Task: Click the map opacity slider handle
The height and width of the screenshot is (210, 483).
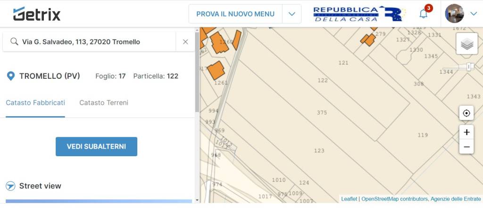Action: pos(469,67)
